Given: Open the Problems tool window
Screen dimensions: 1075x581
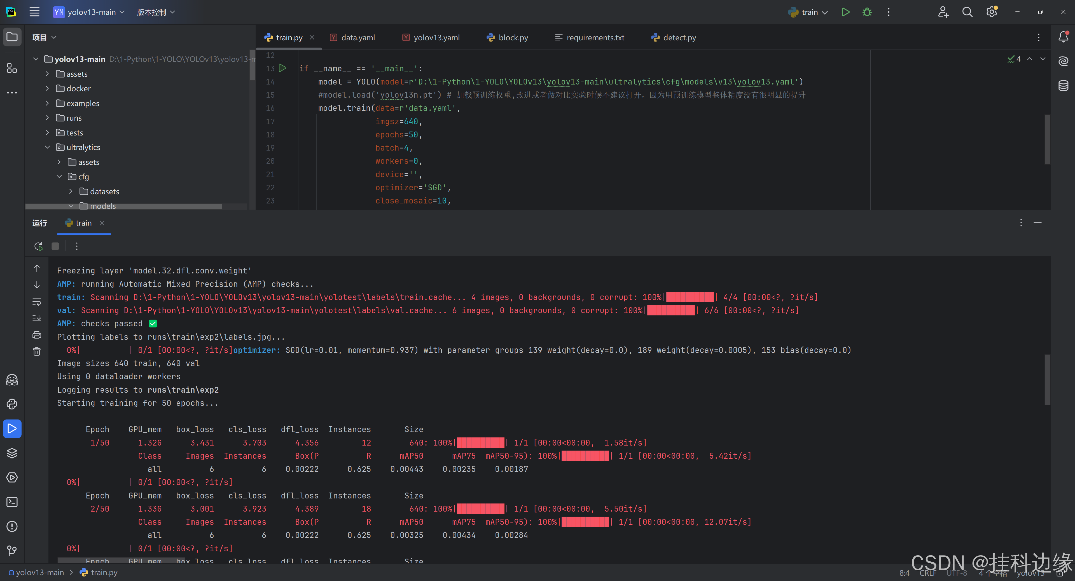Looking at the screenshot, I should coord(12,526).
